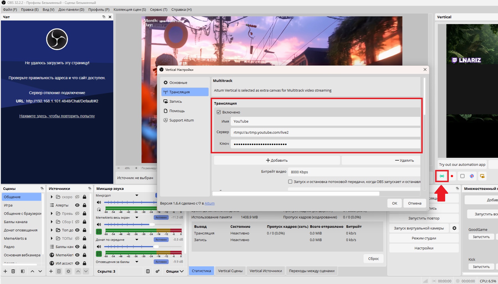Start streaming with Vertical dock broadcast icon
This screenshot has height=284, width=498.
(442, 176)
